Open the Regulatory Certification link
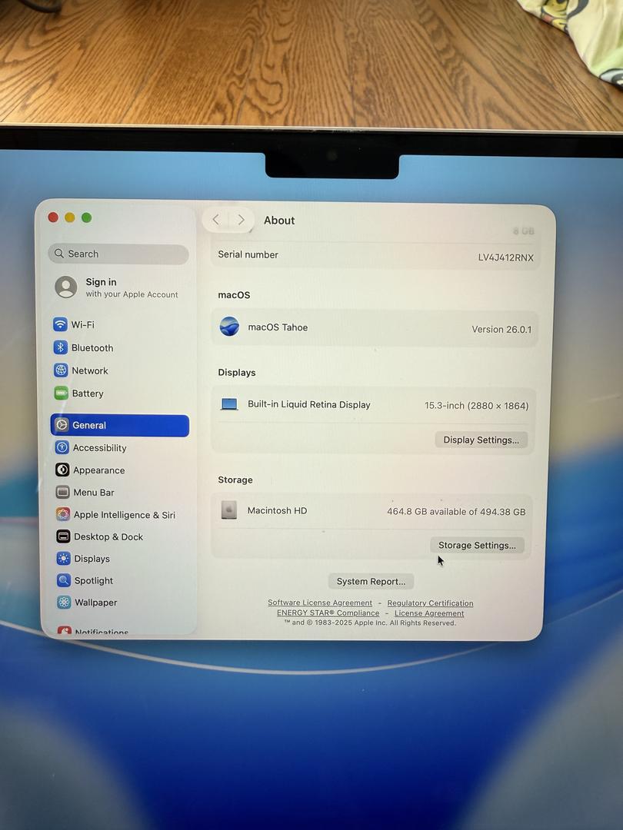 coord(430,603)
